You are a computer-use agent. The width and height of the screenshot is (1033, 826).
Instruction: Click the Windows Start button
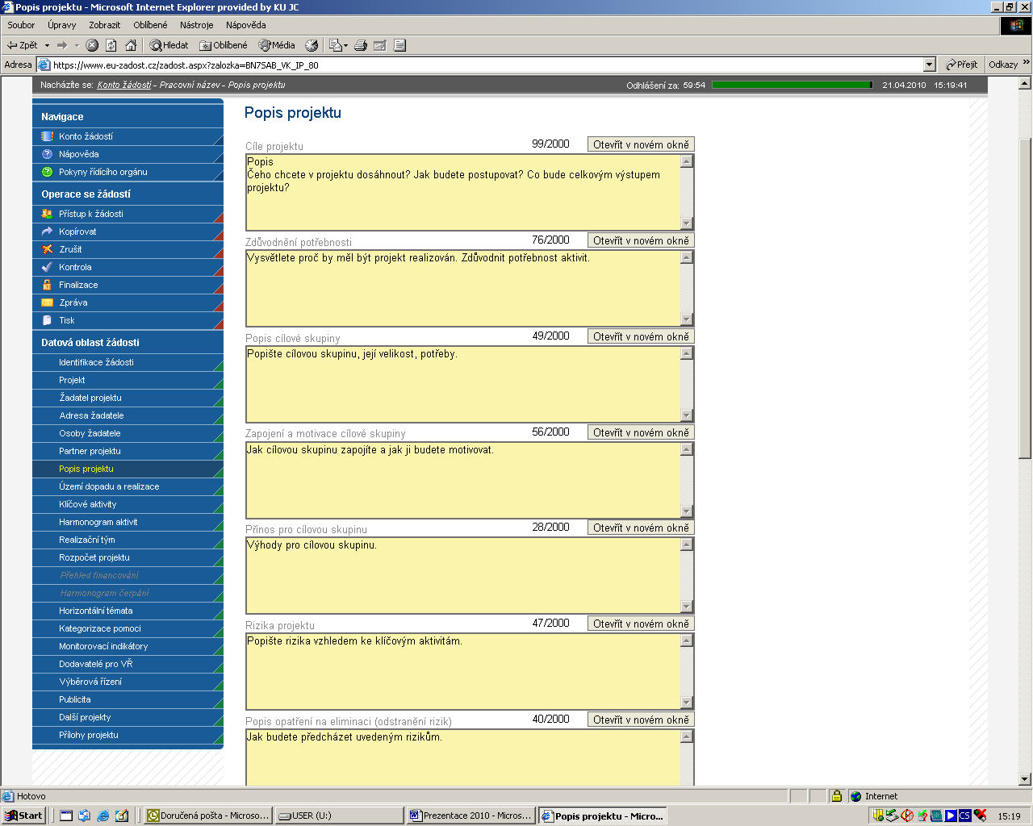(23, 816)
